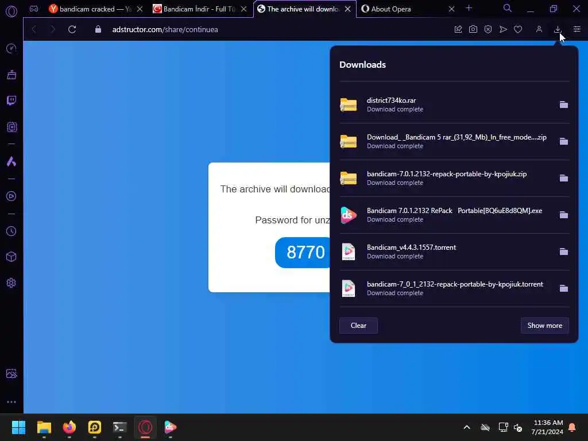Open the taskbar clock and date
588x441 pixels.
(547, 427)
